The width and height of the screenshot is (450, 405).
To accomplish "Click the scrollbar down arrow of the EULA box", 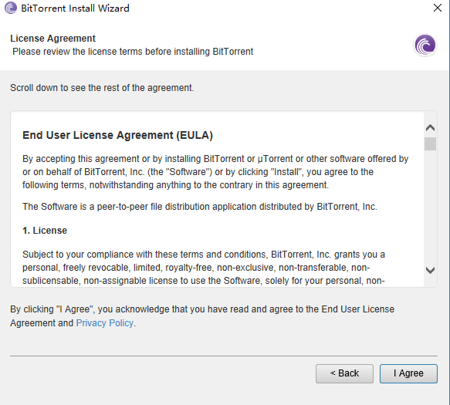I will [430, 270].
